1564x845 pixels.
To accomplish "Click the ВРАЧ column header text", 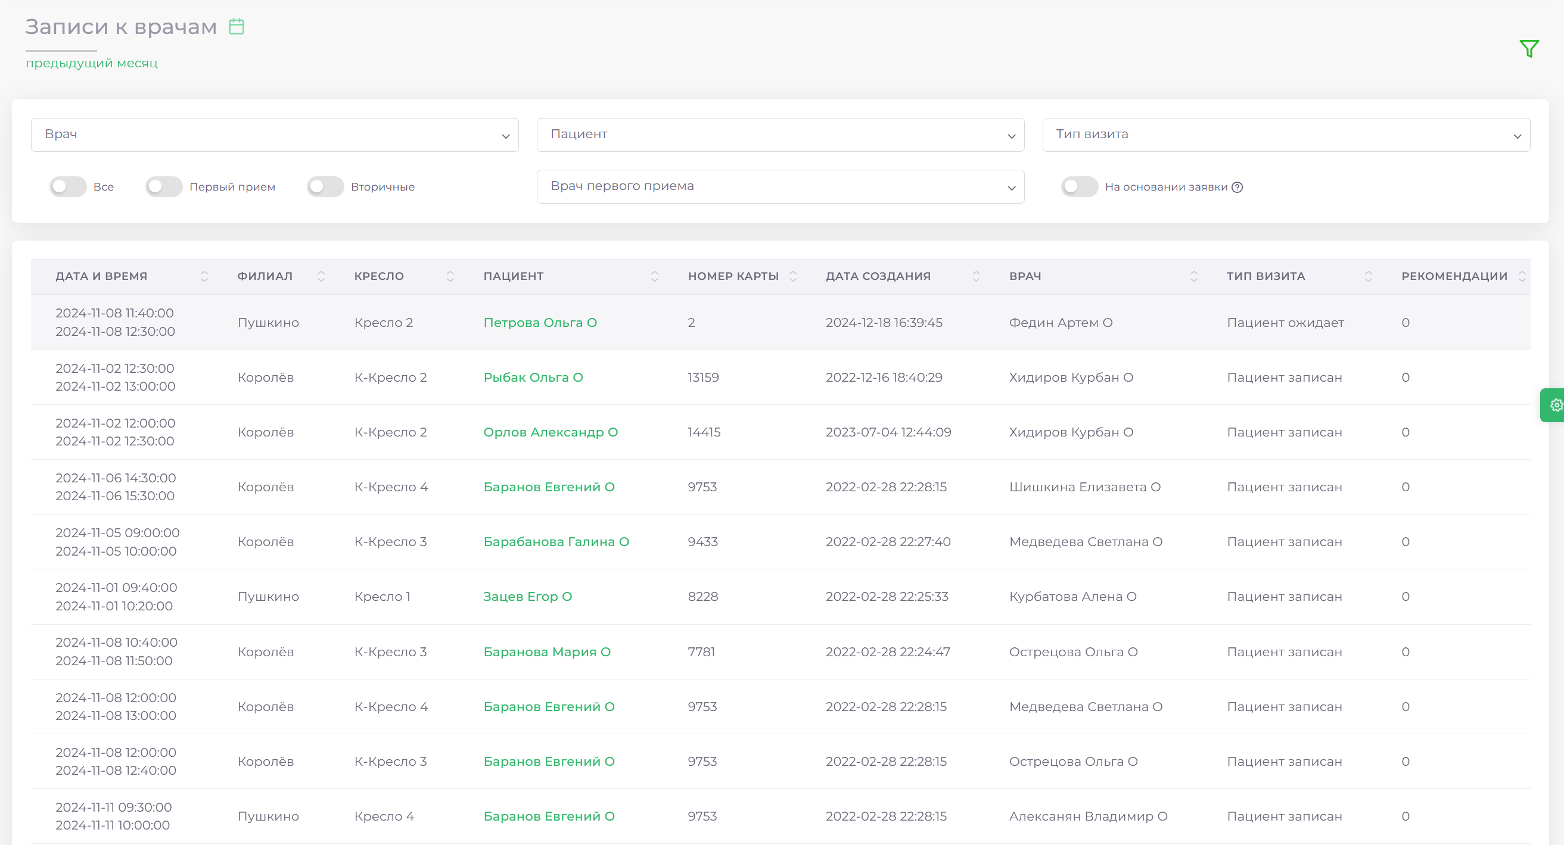I will 1025,277.
